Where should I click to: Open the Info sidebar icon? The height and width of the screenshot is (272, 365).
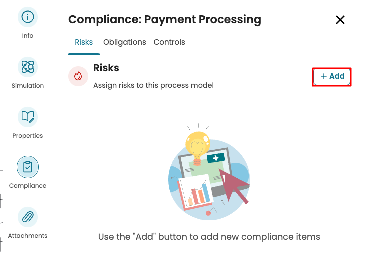click(28, 17)
